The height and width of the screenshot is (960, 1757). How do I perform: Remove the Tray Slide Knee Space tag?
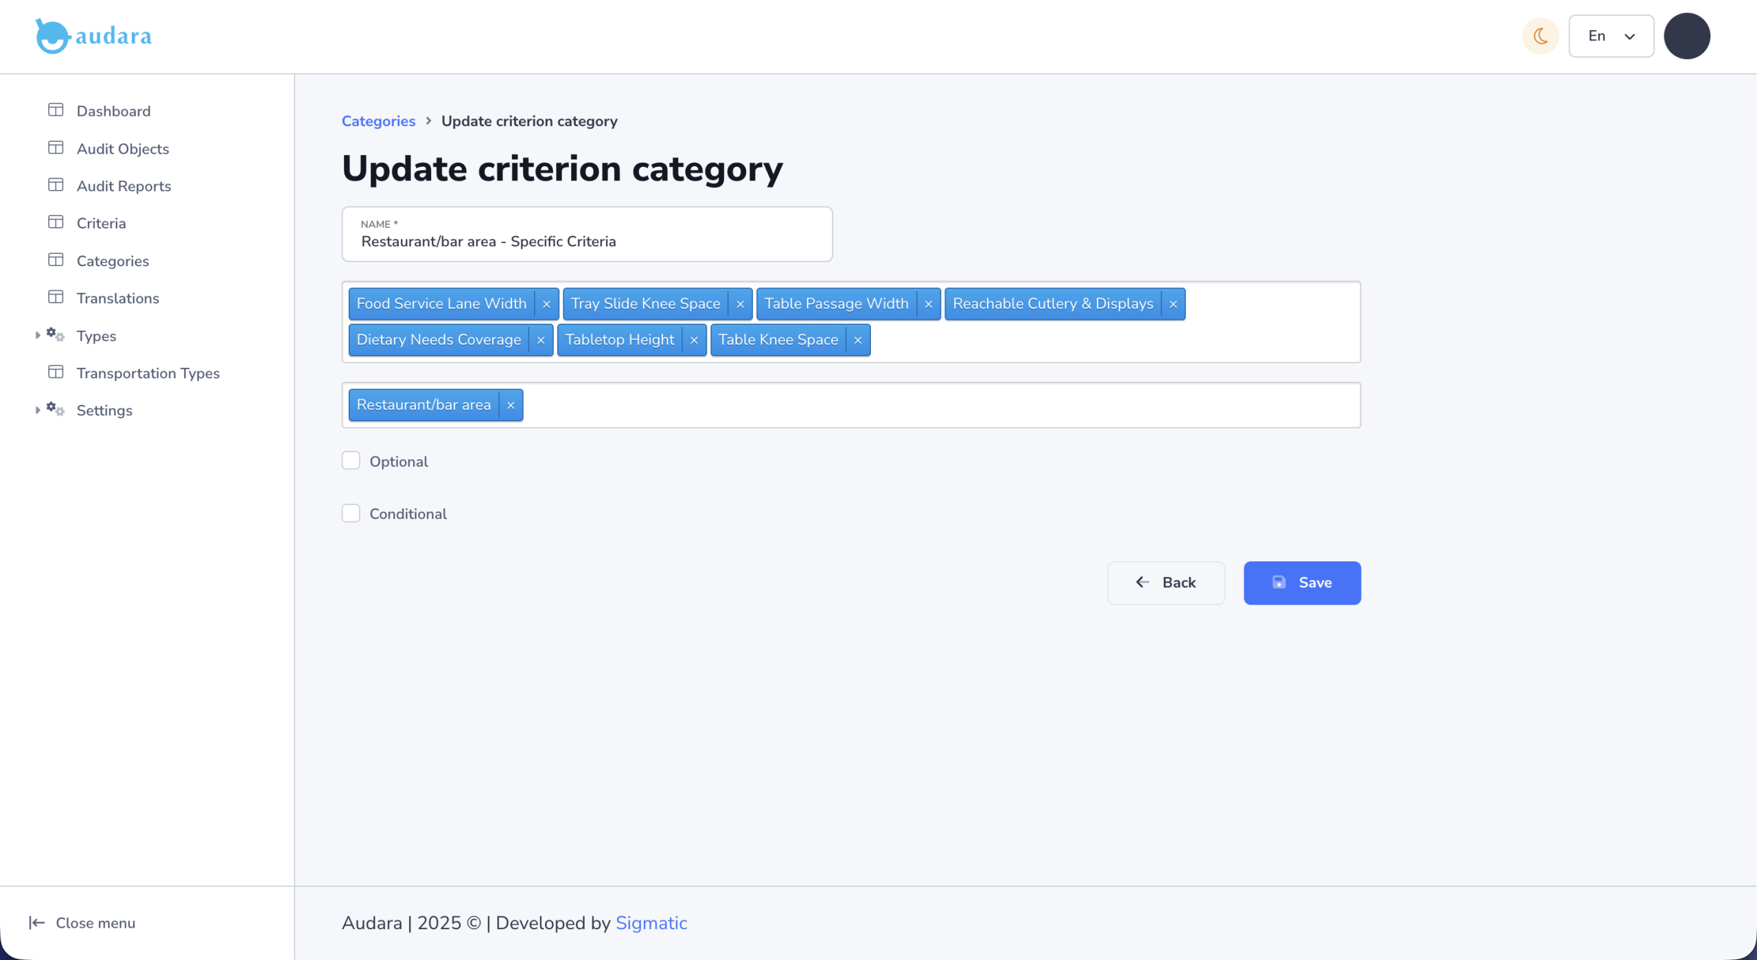pyautogui.click(x=740, y=304)
